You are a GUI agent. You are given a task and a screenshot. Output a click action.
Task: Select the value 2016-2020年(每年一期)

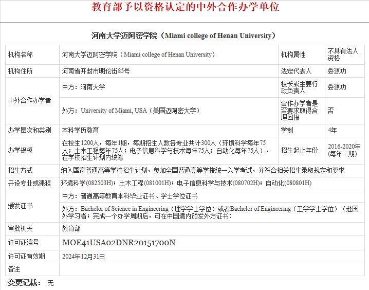(x=344, y=150)
